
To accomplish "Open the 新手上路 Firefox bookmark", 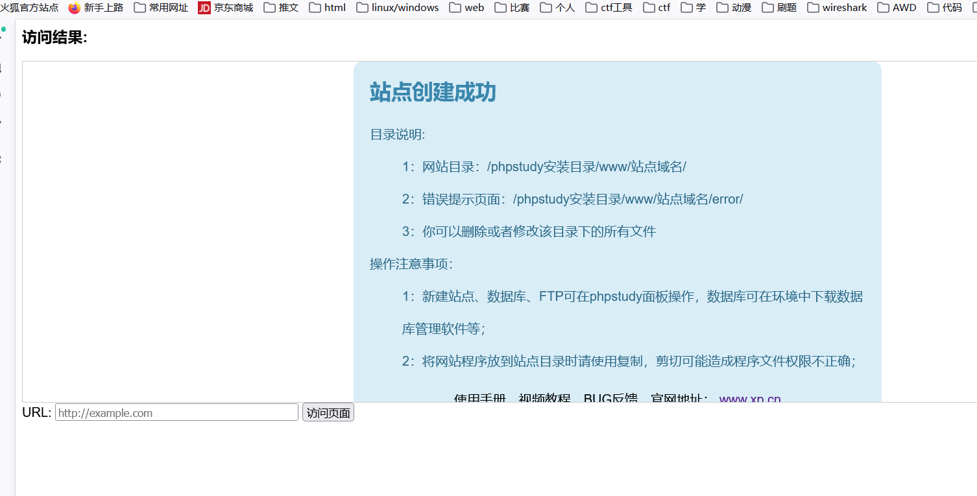I will 96,8.
